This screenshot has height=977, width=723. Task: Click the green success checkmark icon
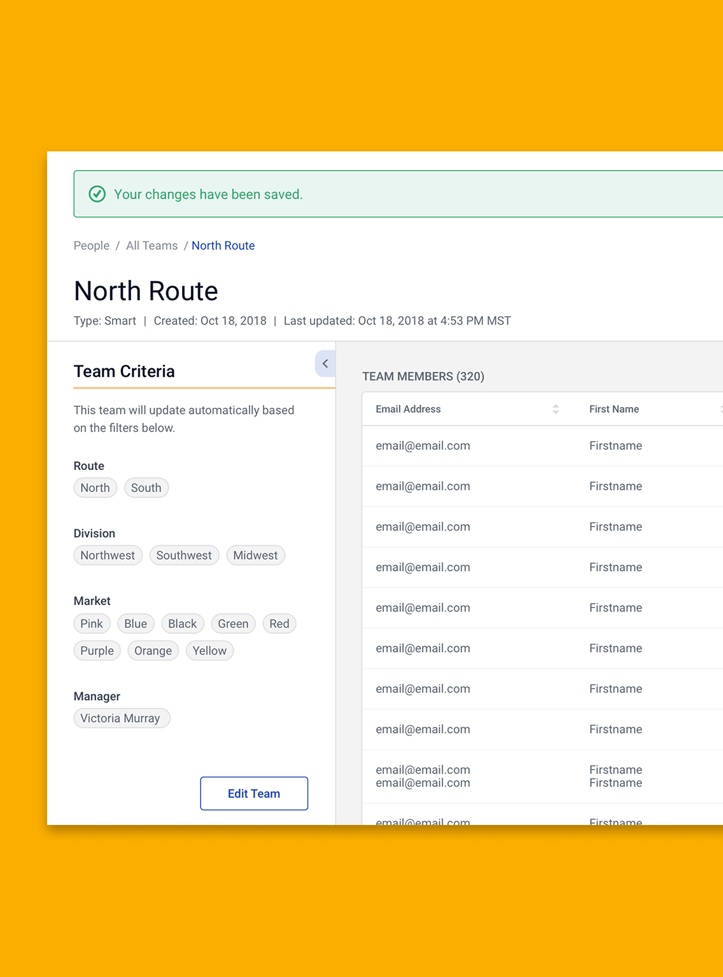click(97, 194)
